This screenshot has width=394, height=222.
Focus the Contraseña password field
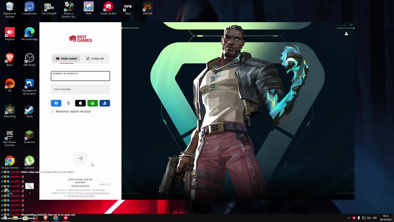point(80,89)
